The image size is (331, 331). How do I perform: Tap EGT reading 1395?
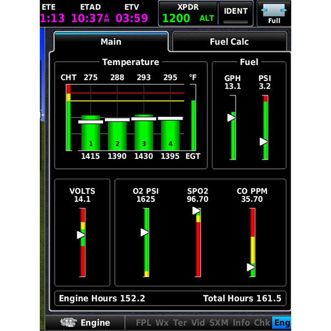(x=170, y=156)
